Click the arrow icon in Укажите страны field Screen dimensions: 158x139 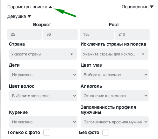click(72, 54)
